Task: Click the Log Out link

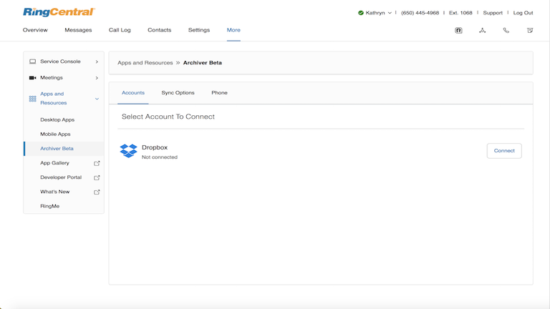Action: (x=523, y=13)
